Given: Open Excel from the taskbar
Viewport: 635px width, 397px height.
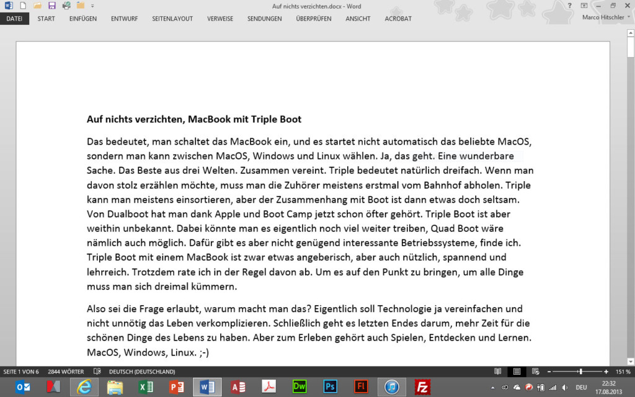Looking at the screenshot, I should (146, 387).
